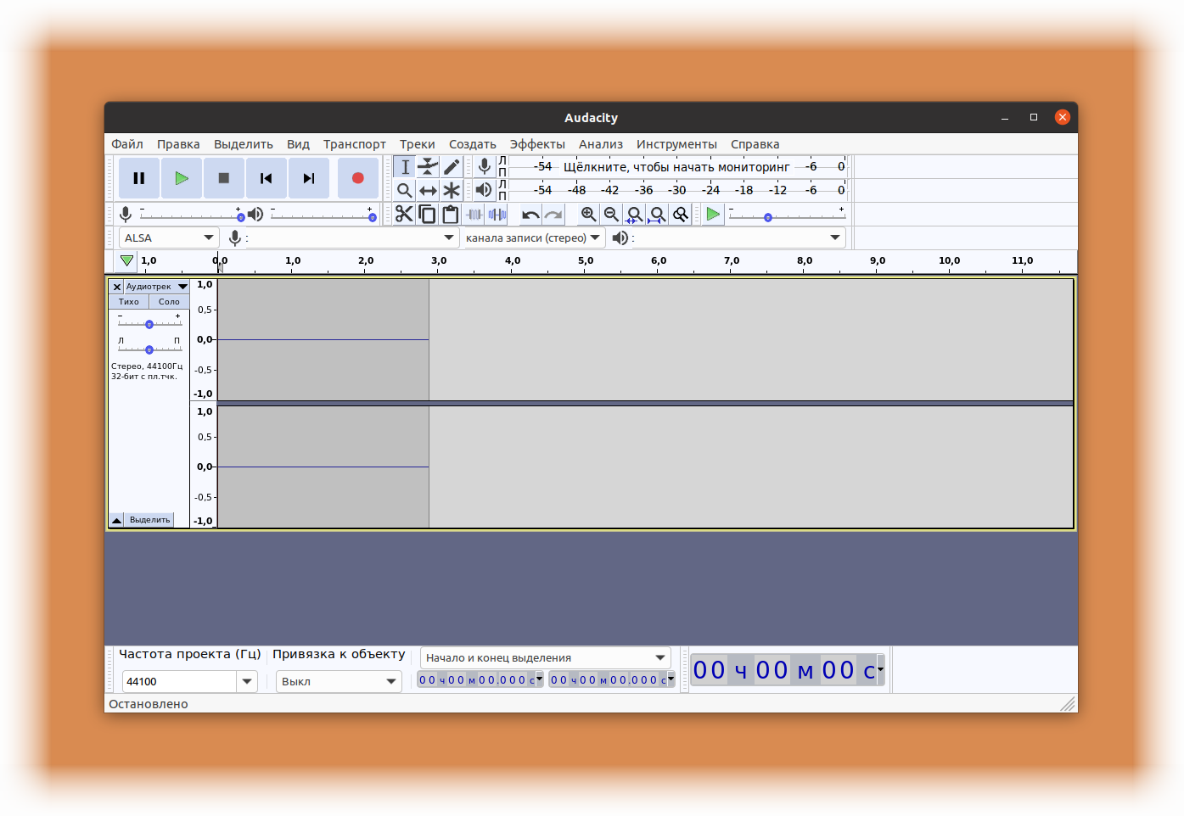The height and width of the screenshot is (816, 1184).
Task: Select the Selection (I-beam) tool
Action: pyautogui.click(x=405, y=167)
